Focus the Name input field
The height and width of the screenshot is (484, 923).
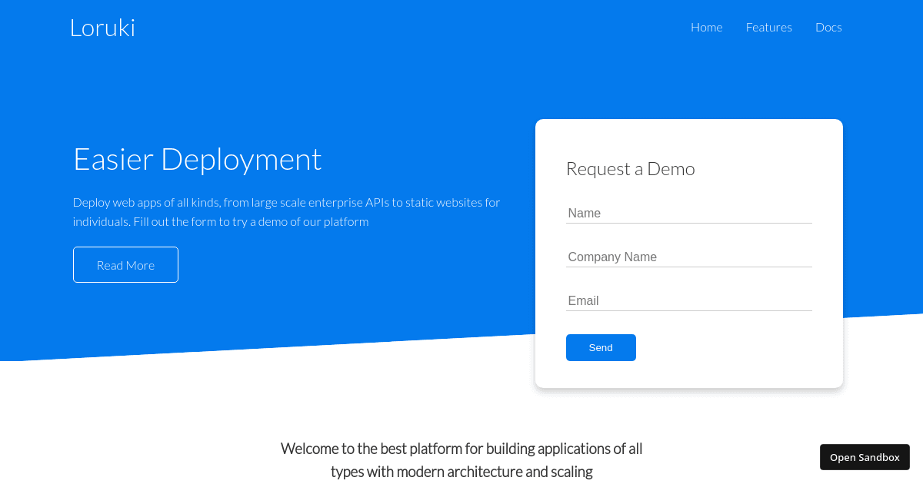pyautogui.click(x=689, y=214)
